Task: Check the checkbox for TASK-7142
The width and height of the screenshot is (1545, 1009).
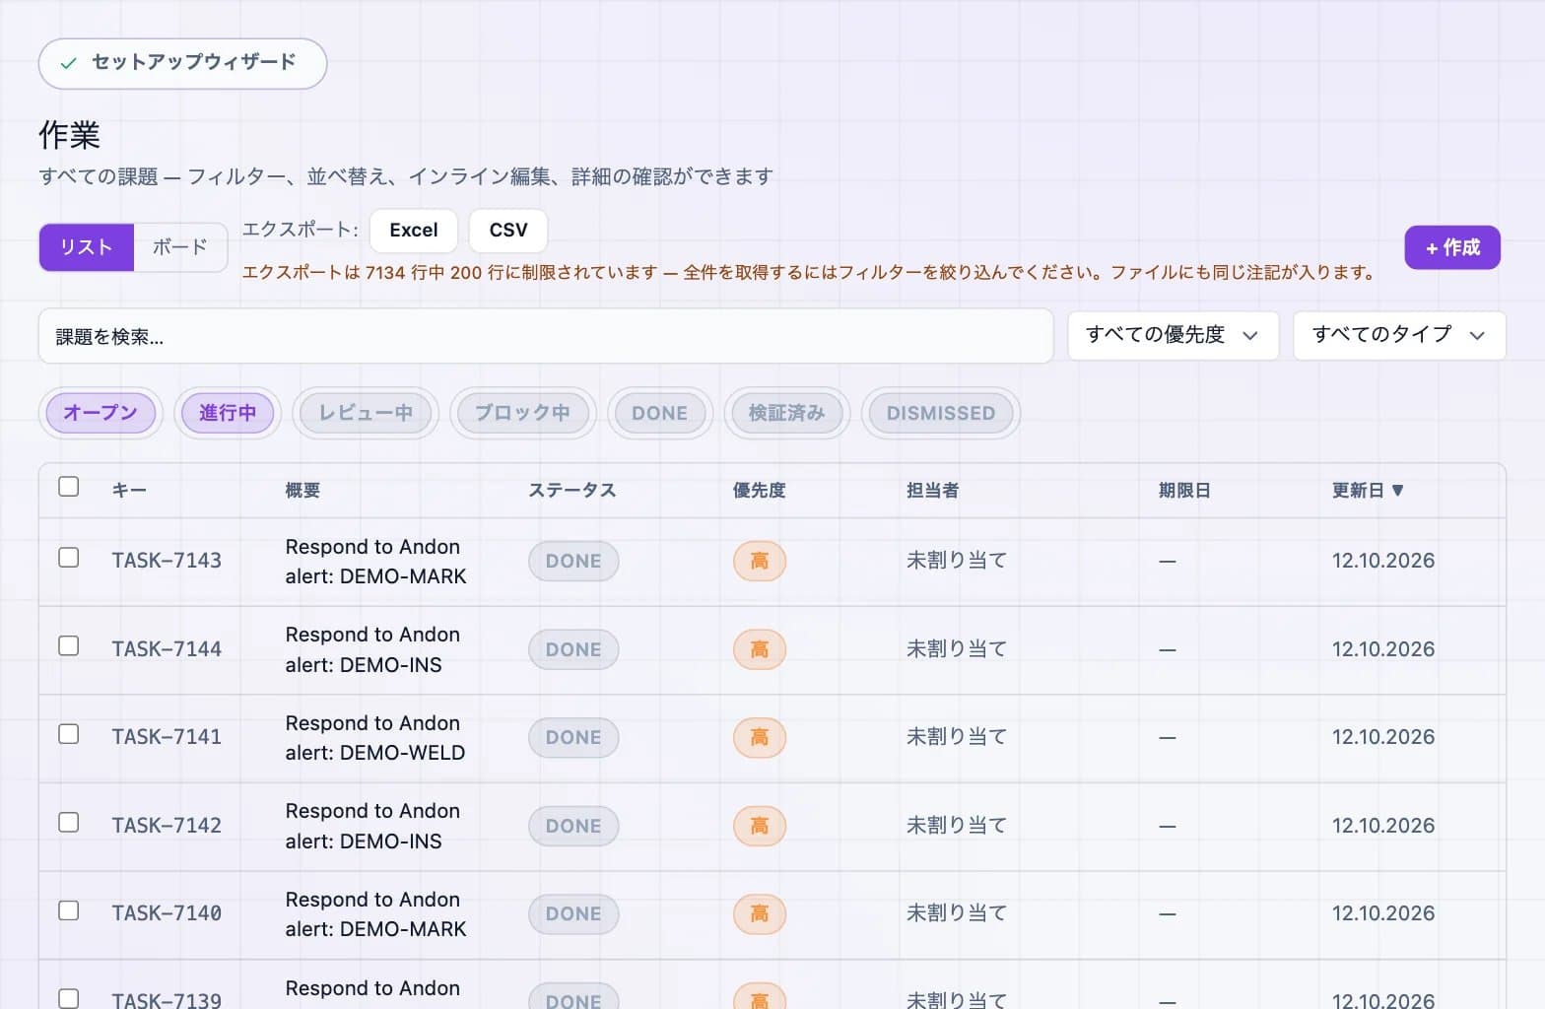Action: coord(68,822)
